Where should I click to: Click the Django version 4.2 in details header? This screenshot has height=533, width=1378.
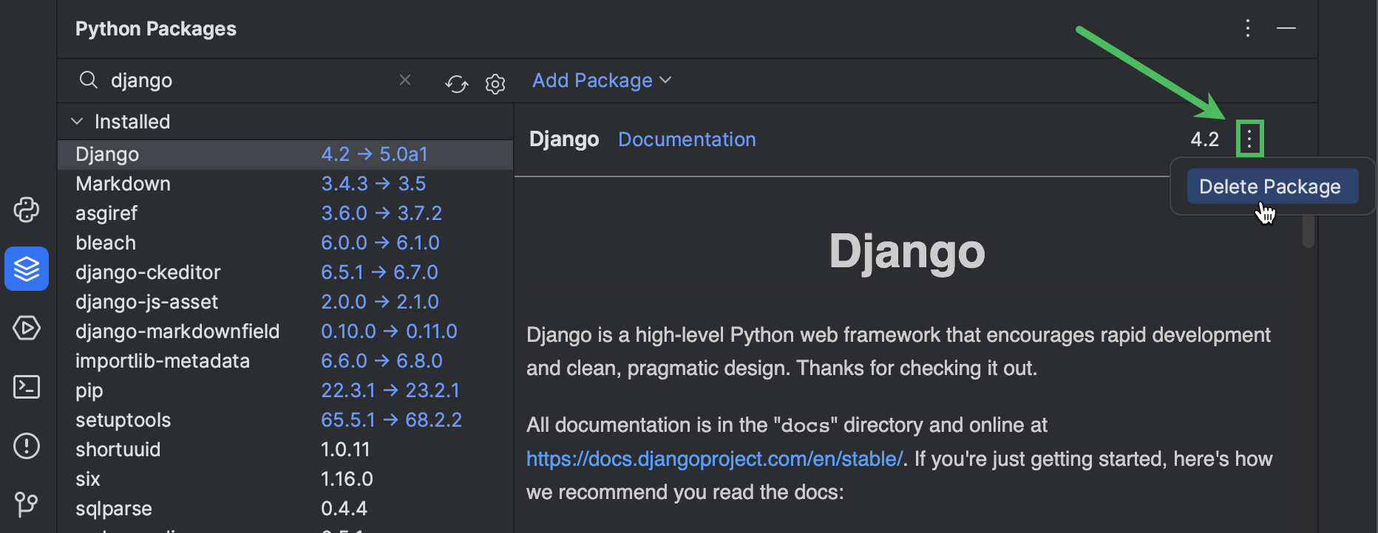click(x=1204, y=140)
